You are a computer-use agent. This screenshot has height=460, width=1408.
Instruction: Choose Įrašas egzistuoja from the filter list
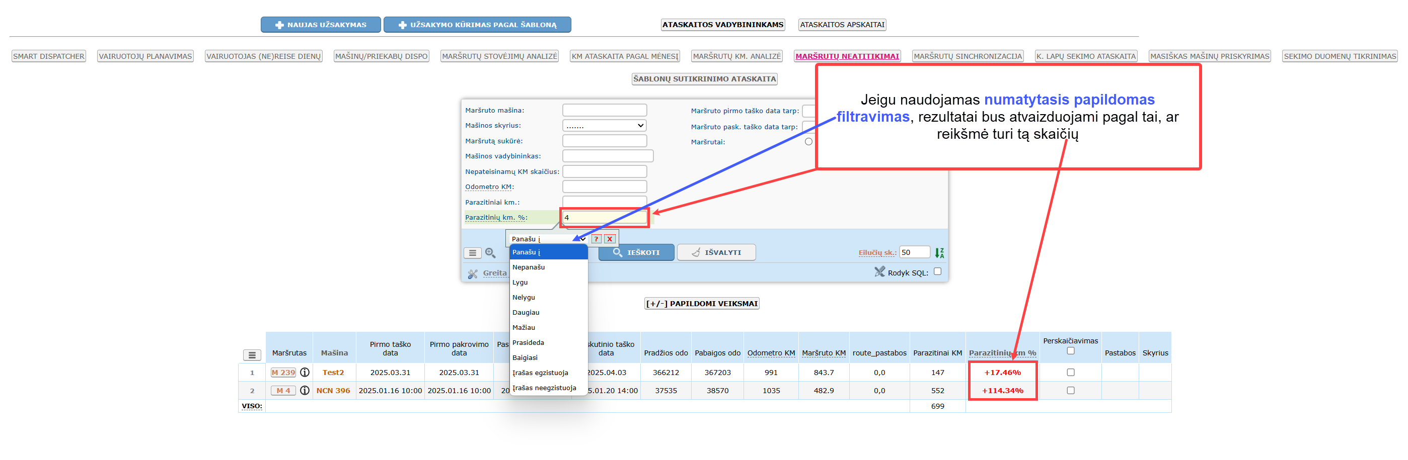tap(548, 373)
